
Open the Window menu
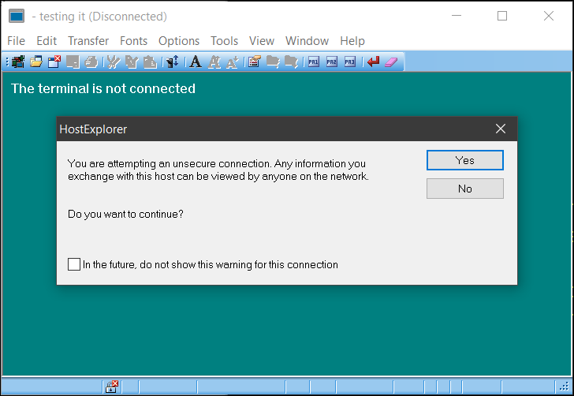coord(307,41)
